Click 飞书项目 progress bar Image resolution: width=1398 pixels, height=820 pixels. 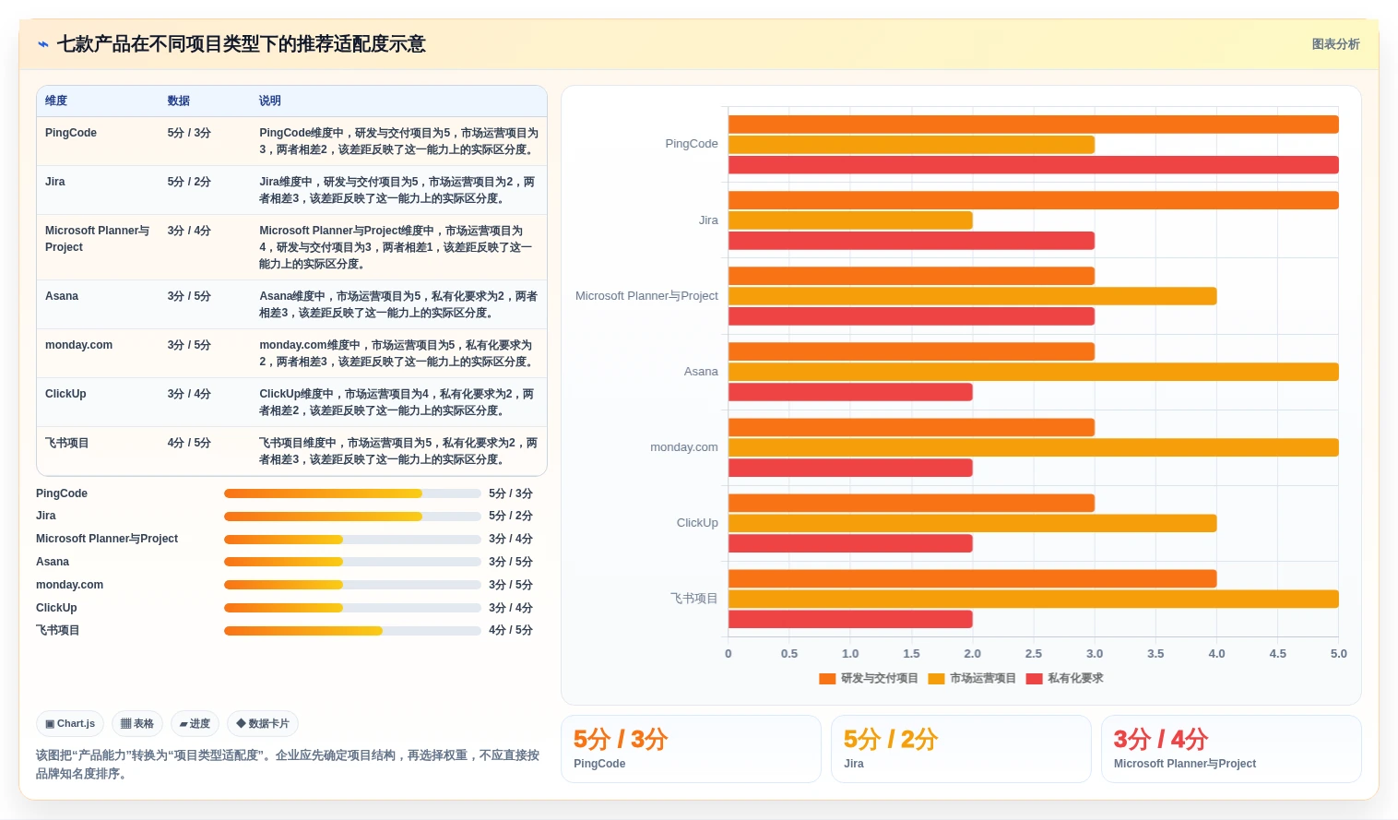point(352,631)
